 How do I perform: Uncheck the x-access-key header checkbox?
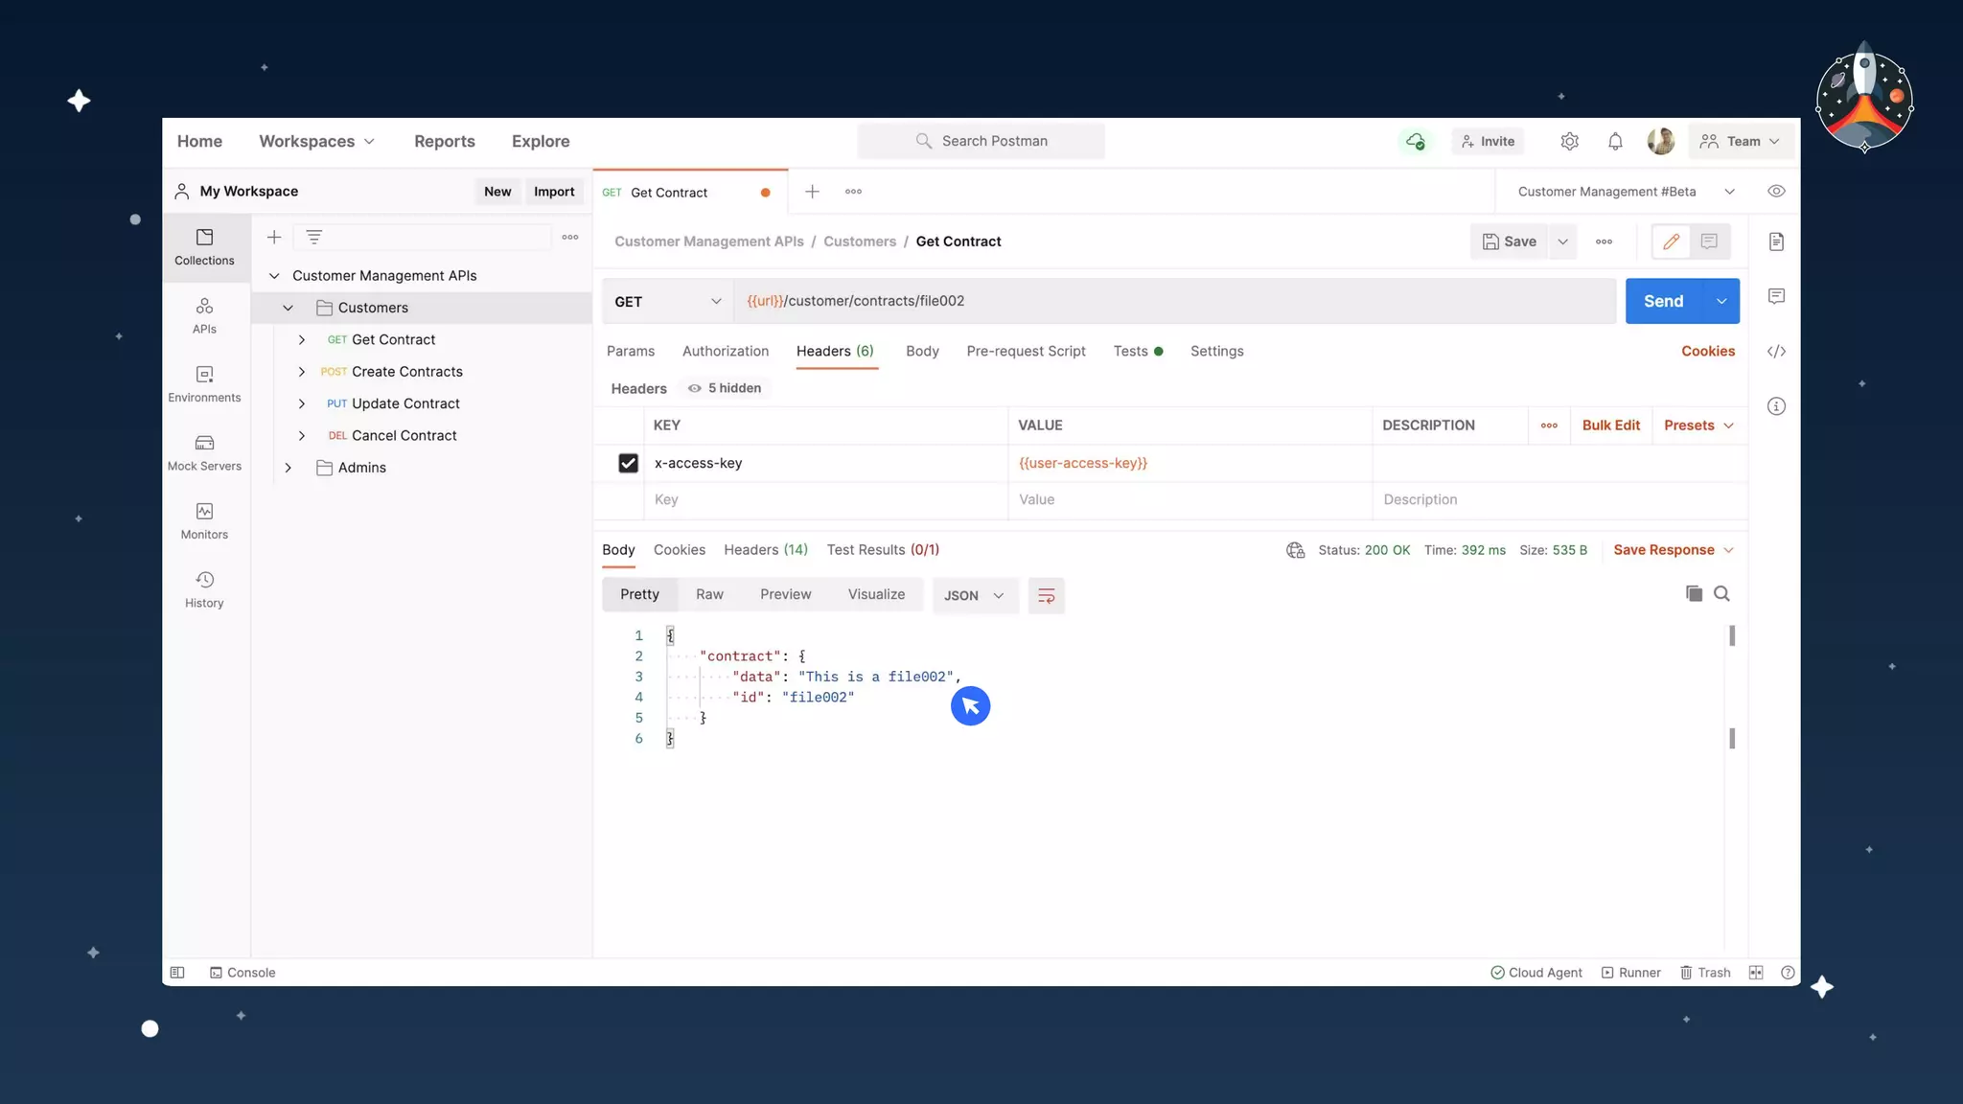pyautogui.click(x=628, y=463)
